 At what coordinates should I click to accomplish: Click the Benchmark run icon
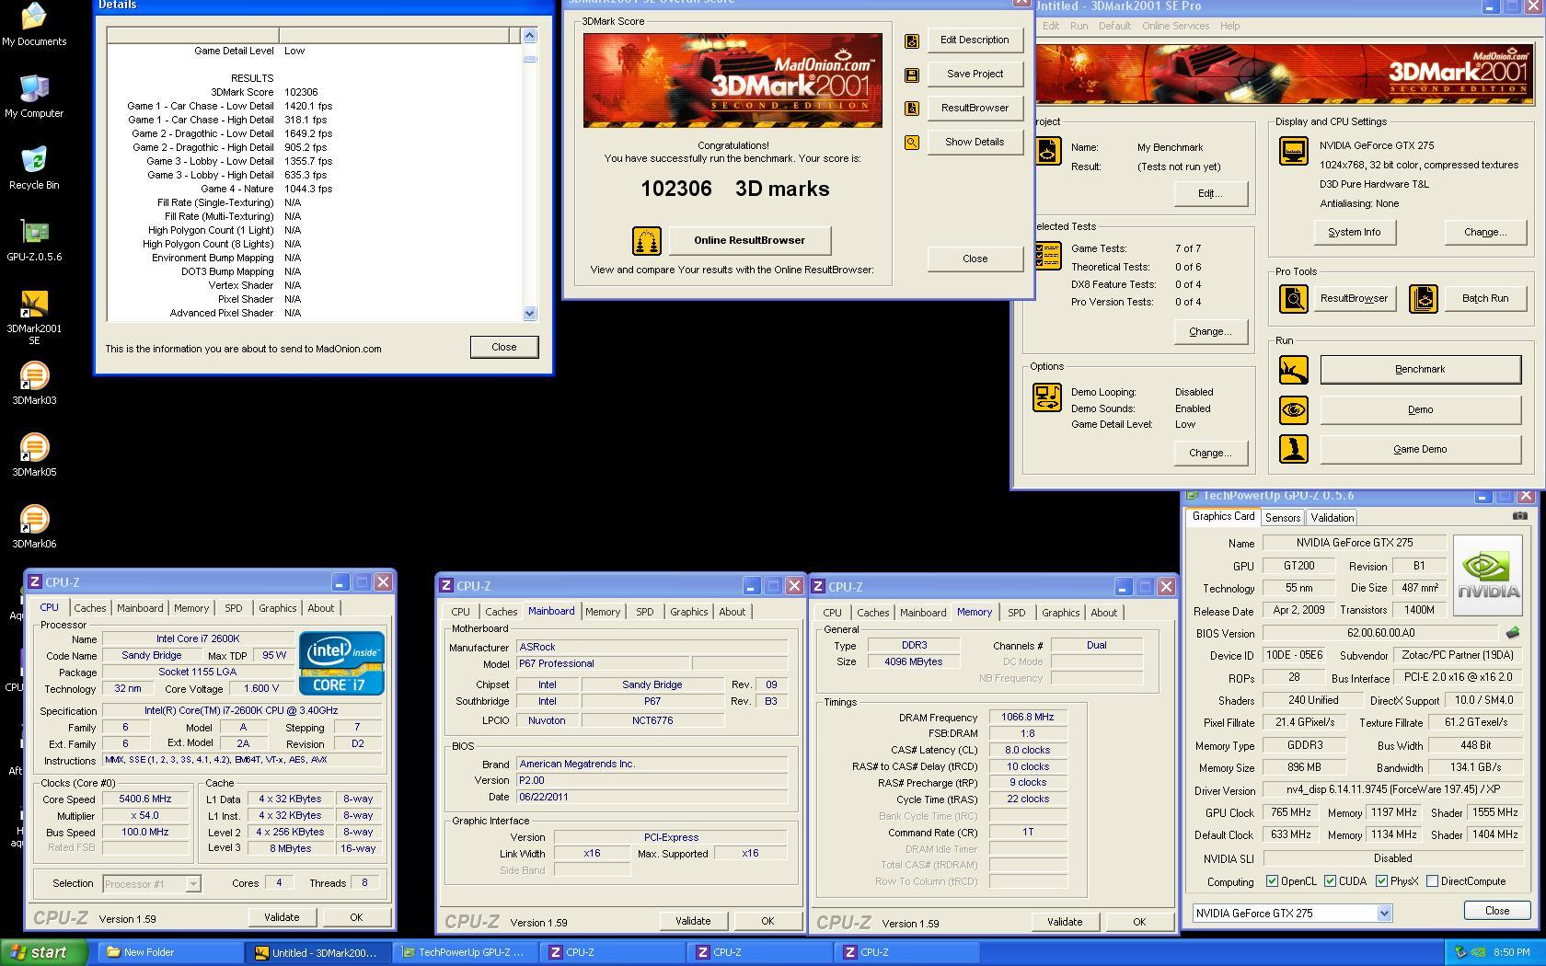coord(1294,370)
